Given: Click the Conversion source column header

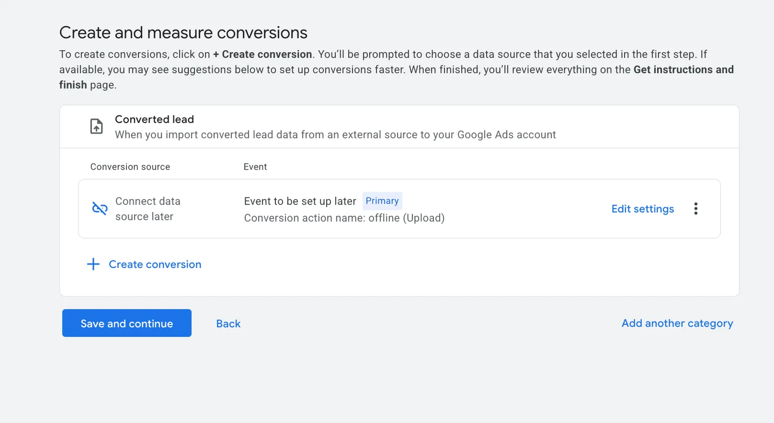Looking at the screenshot, I should (x=130, y=167).
